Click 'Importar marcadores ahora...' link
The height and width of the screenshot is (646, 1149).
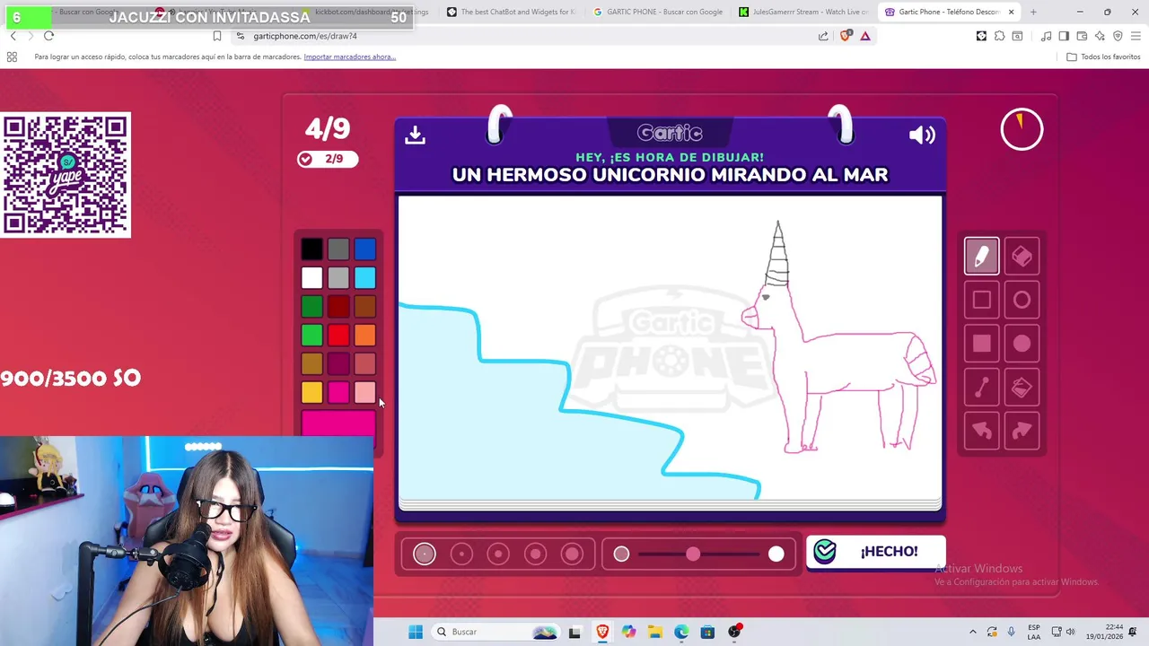click(x=349, y=57)
